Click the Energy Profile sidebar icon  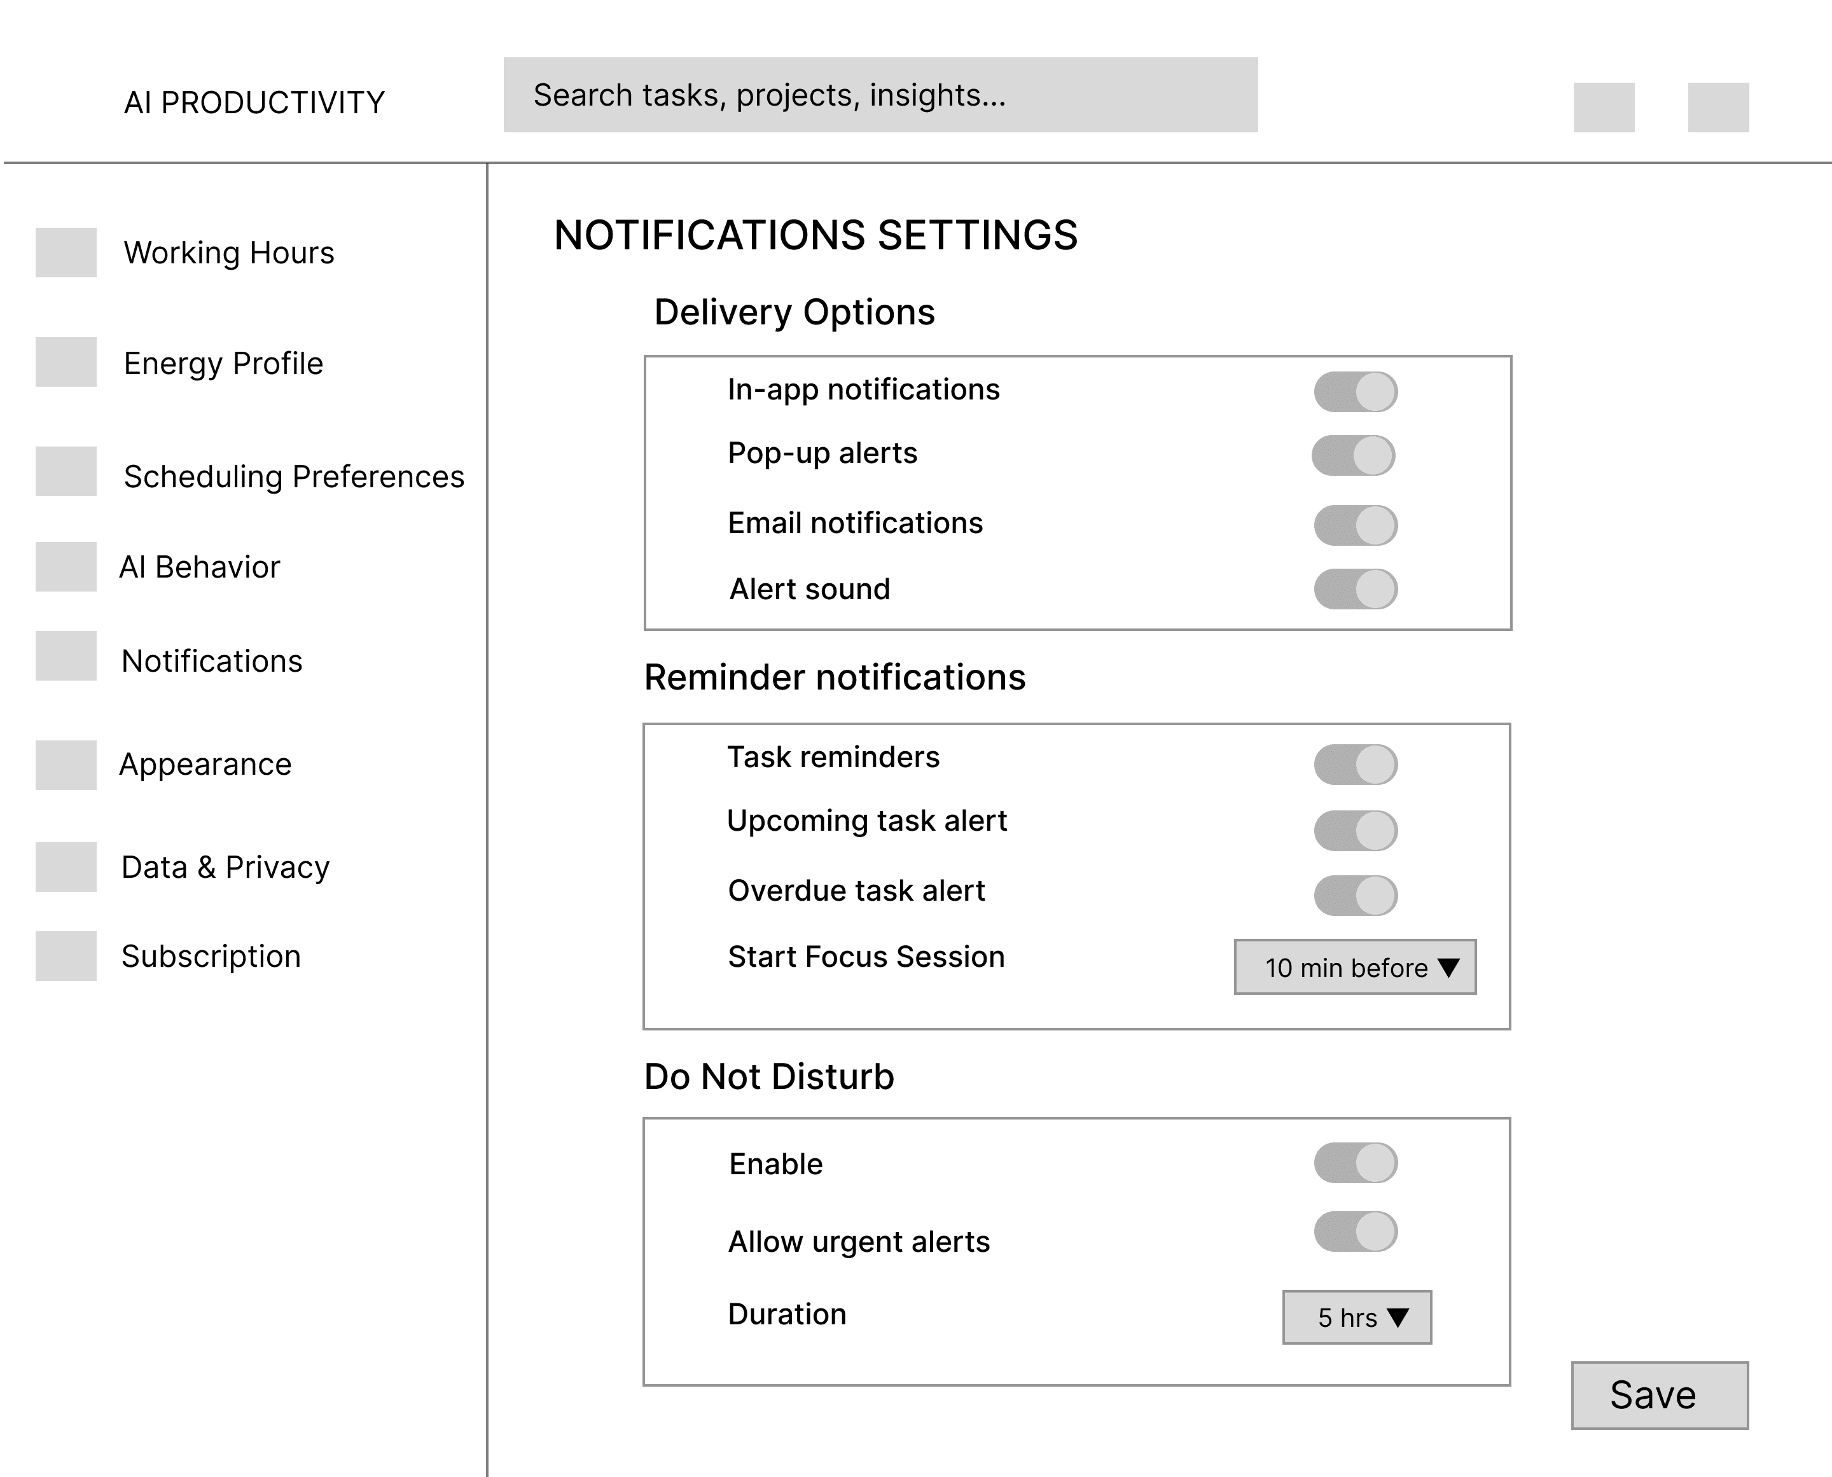point(66,363)
